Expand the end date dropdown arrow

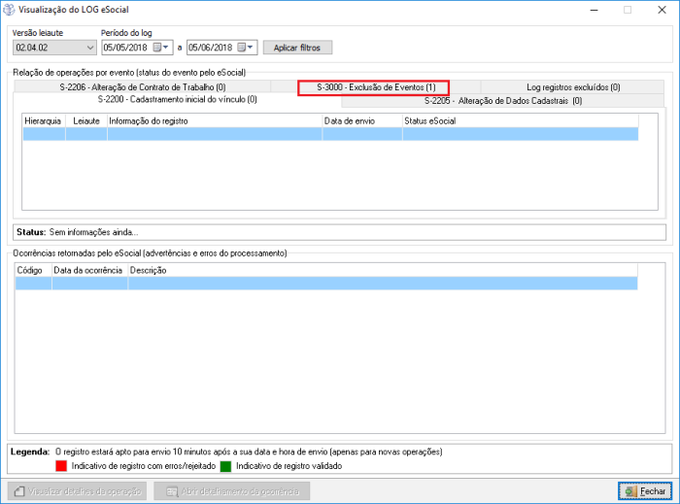point(252,48)
